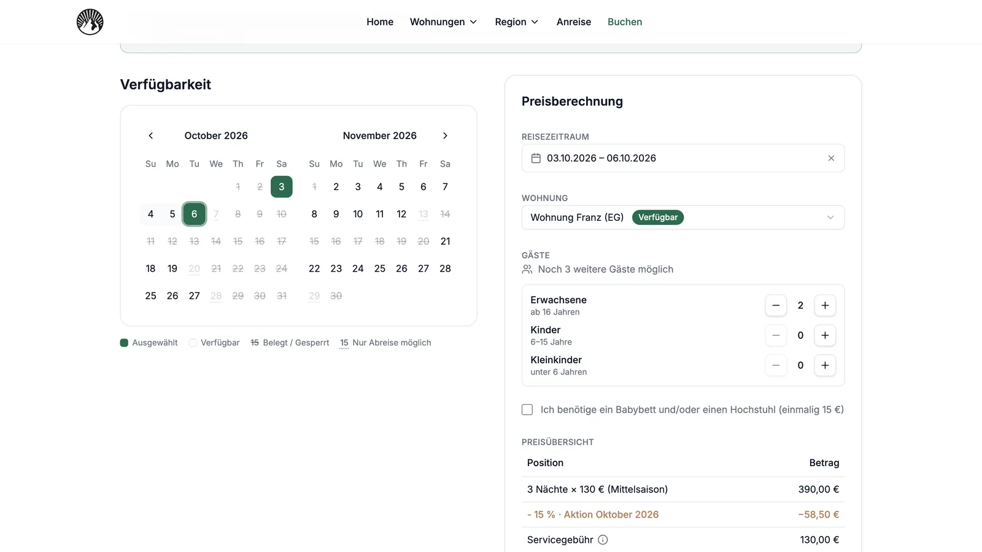Choose November 21 in the calendar
Viewport: 982px width, 552px height.
pyautogui.click(x=446, y=241)
